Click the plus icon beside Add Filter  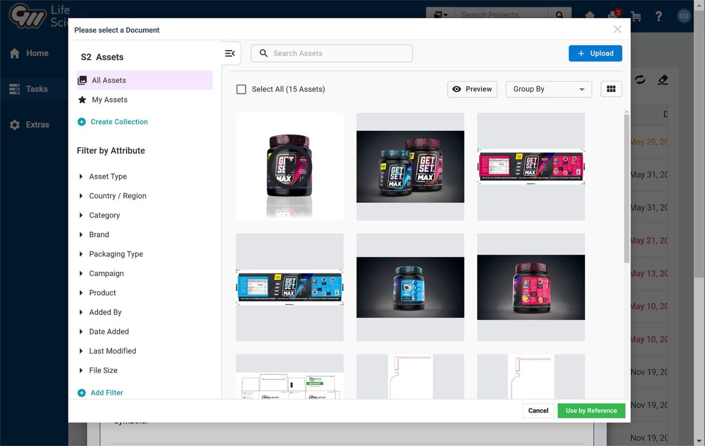(x=82, y=393)
